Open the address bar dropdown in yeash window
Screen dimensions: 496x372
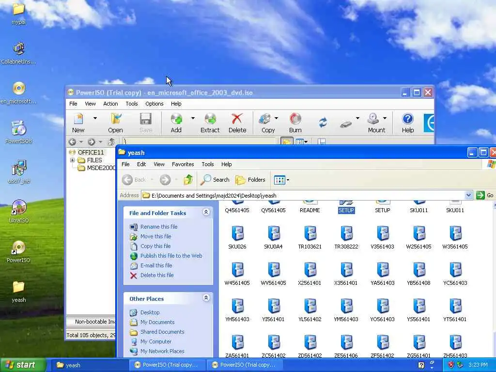(469, 196)
